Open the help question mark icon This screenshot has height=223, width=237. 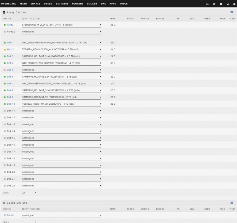(221, 4)
